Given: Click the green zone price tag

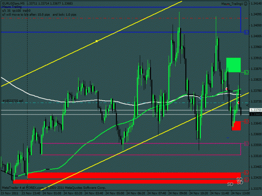Looking at the screenshot, I should point(246,72).
